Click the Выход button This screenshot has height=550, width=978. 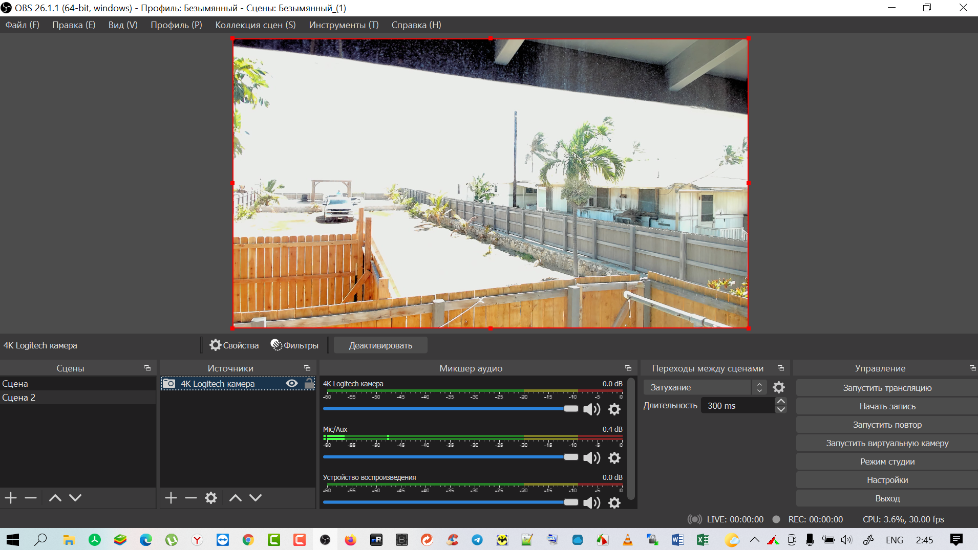[x=887, y=498]
